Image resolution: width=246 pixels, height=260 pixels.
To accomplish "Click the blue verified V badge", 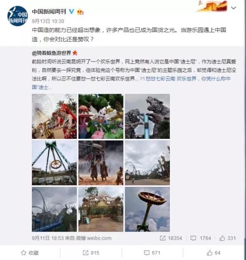I will coord(71,11).
